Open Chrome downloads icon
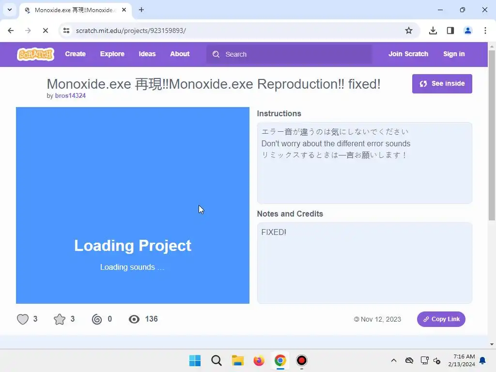496x372 pixels. click(433, 31)
